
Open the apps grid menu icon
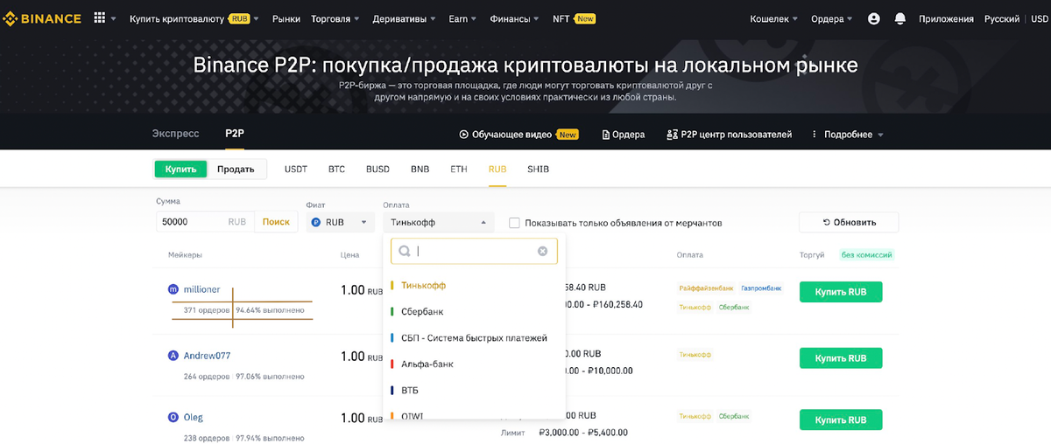(x=99, y=18)
